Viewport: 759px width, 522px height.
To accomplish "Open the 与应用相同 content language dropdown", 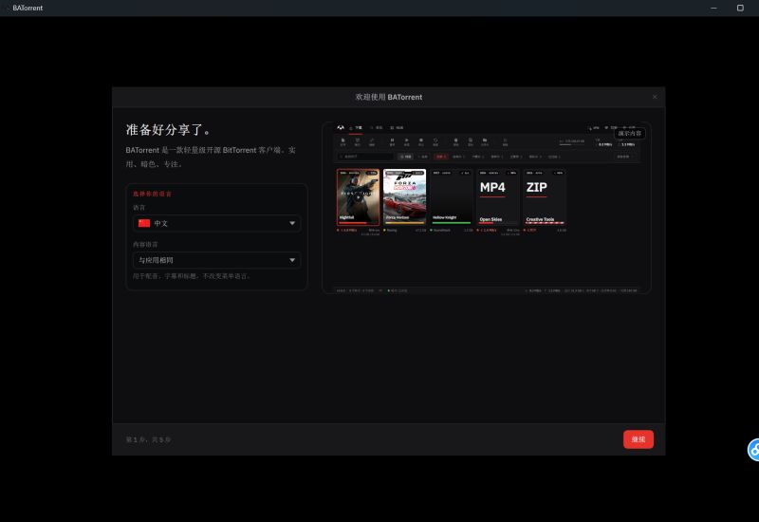I will click(x=217, y=260).
